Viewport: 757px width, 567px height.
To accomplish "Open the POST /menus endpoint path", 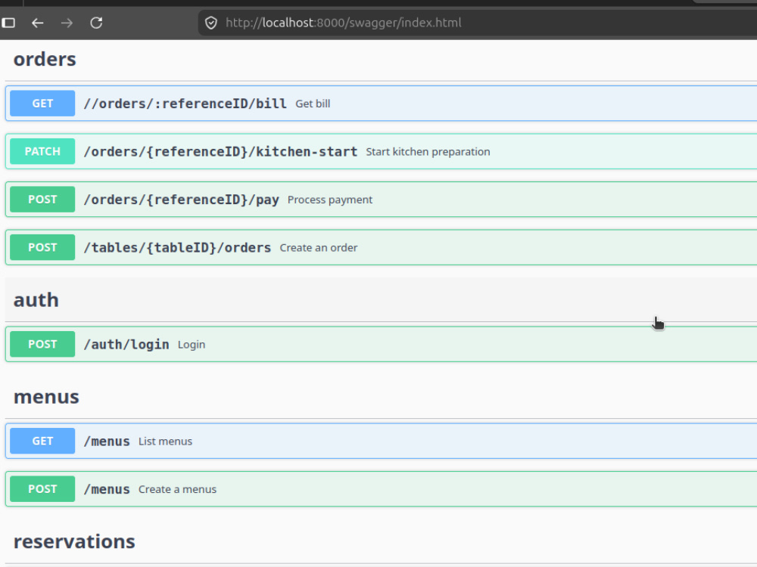I will point(107,489).
